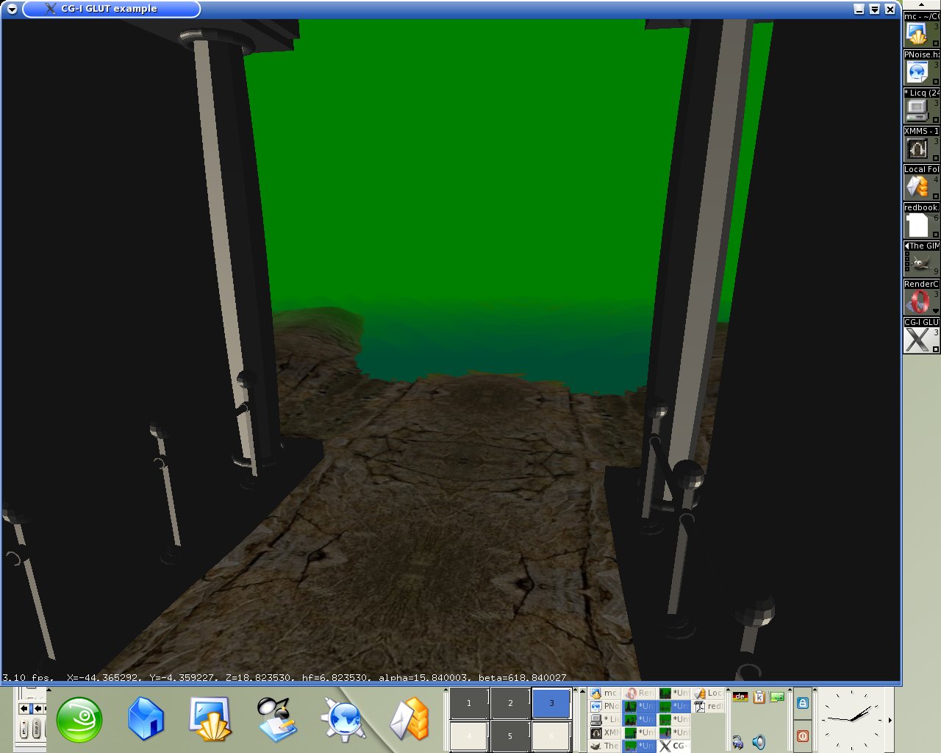Open the desktop search glasses launcher
The height and width of the screenshot is (753, 941).
276,719
